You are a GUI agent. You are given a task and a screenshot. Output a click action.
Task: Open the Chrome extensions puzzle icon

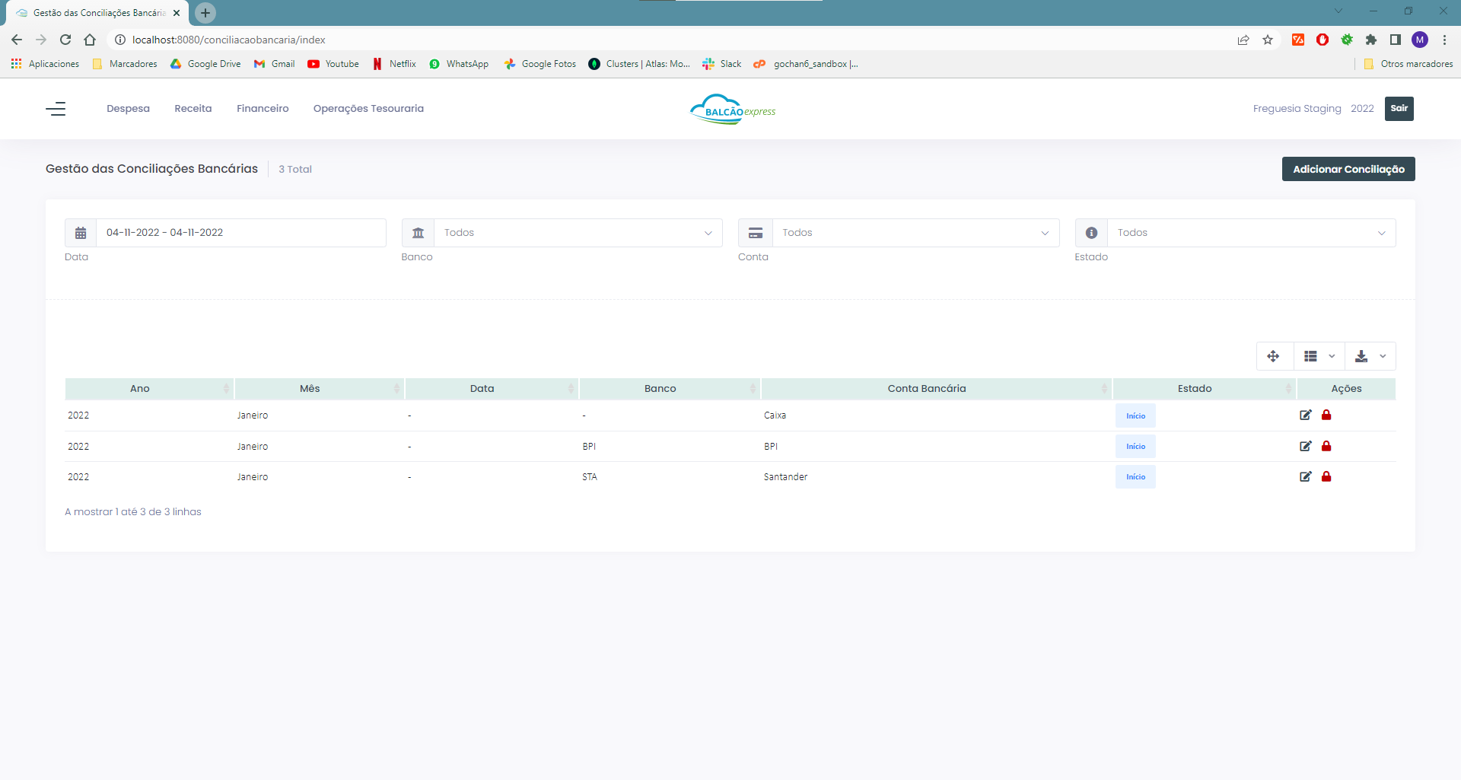[x=1371, y=40]
